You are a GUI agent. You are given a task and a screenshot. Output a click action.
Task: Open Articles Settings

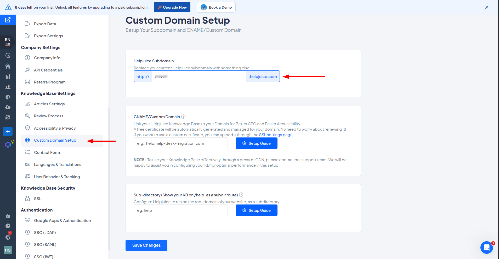(62, 104)
